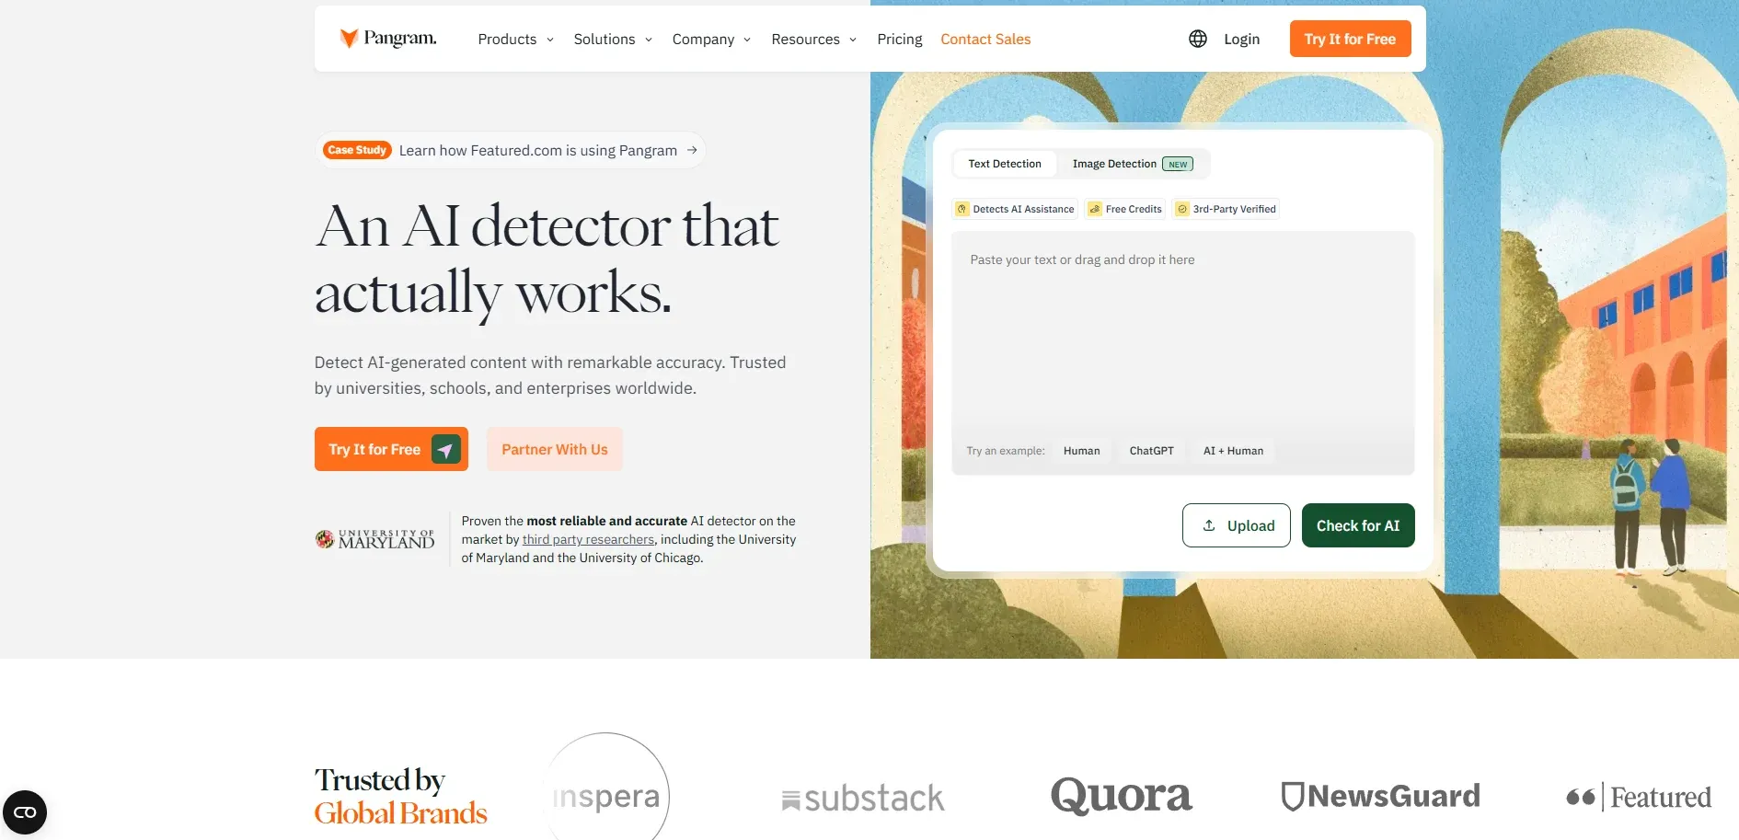Open the Pricing page
Image resolution: width=1739 pixels, height=840 pixels.
pos(899,39)
